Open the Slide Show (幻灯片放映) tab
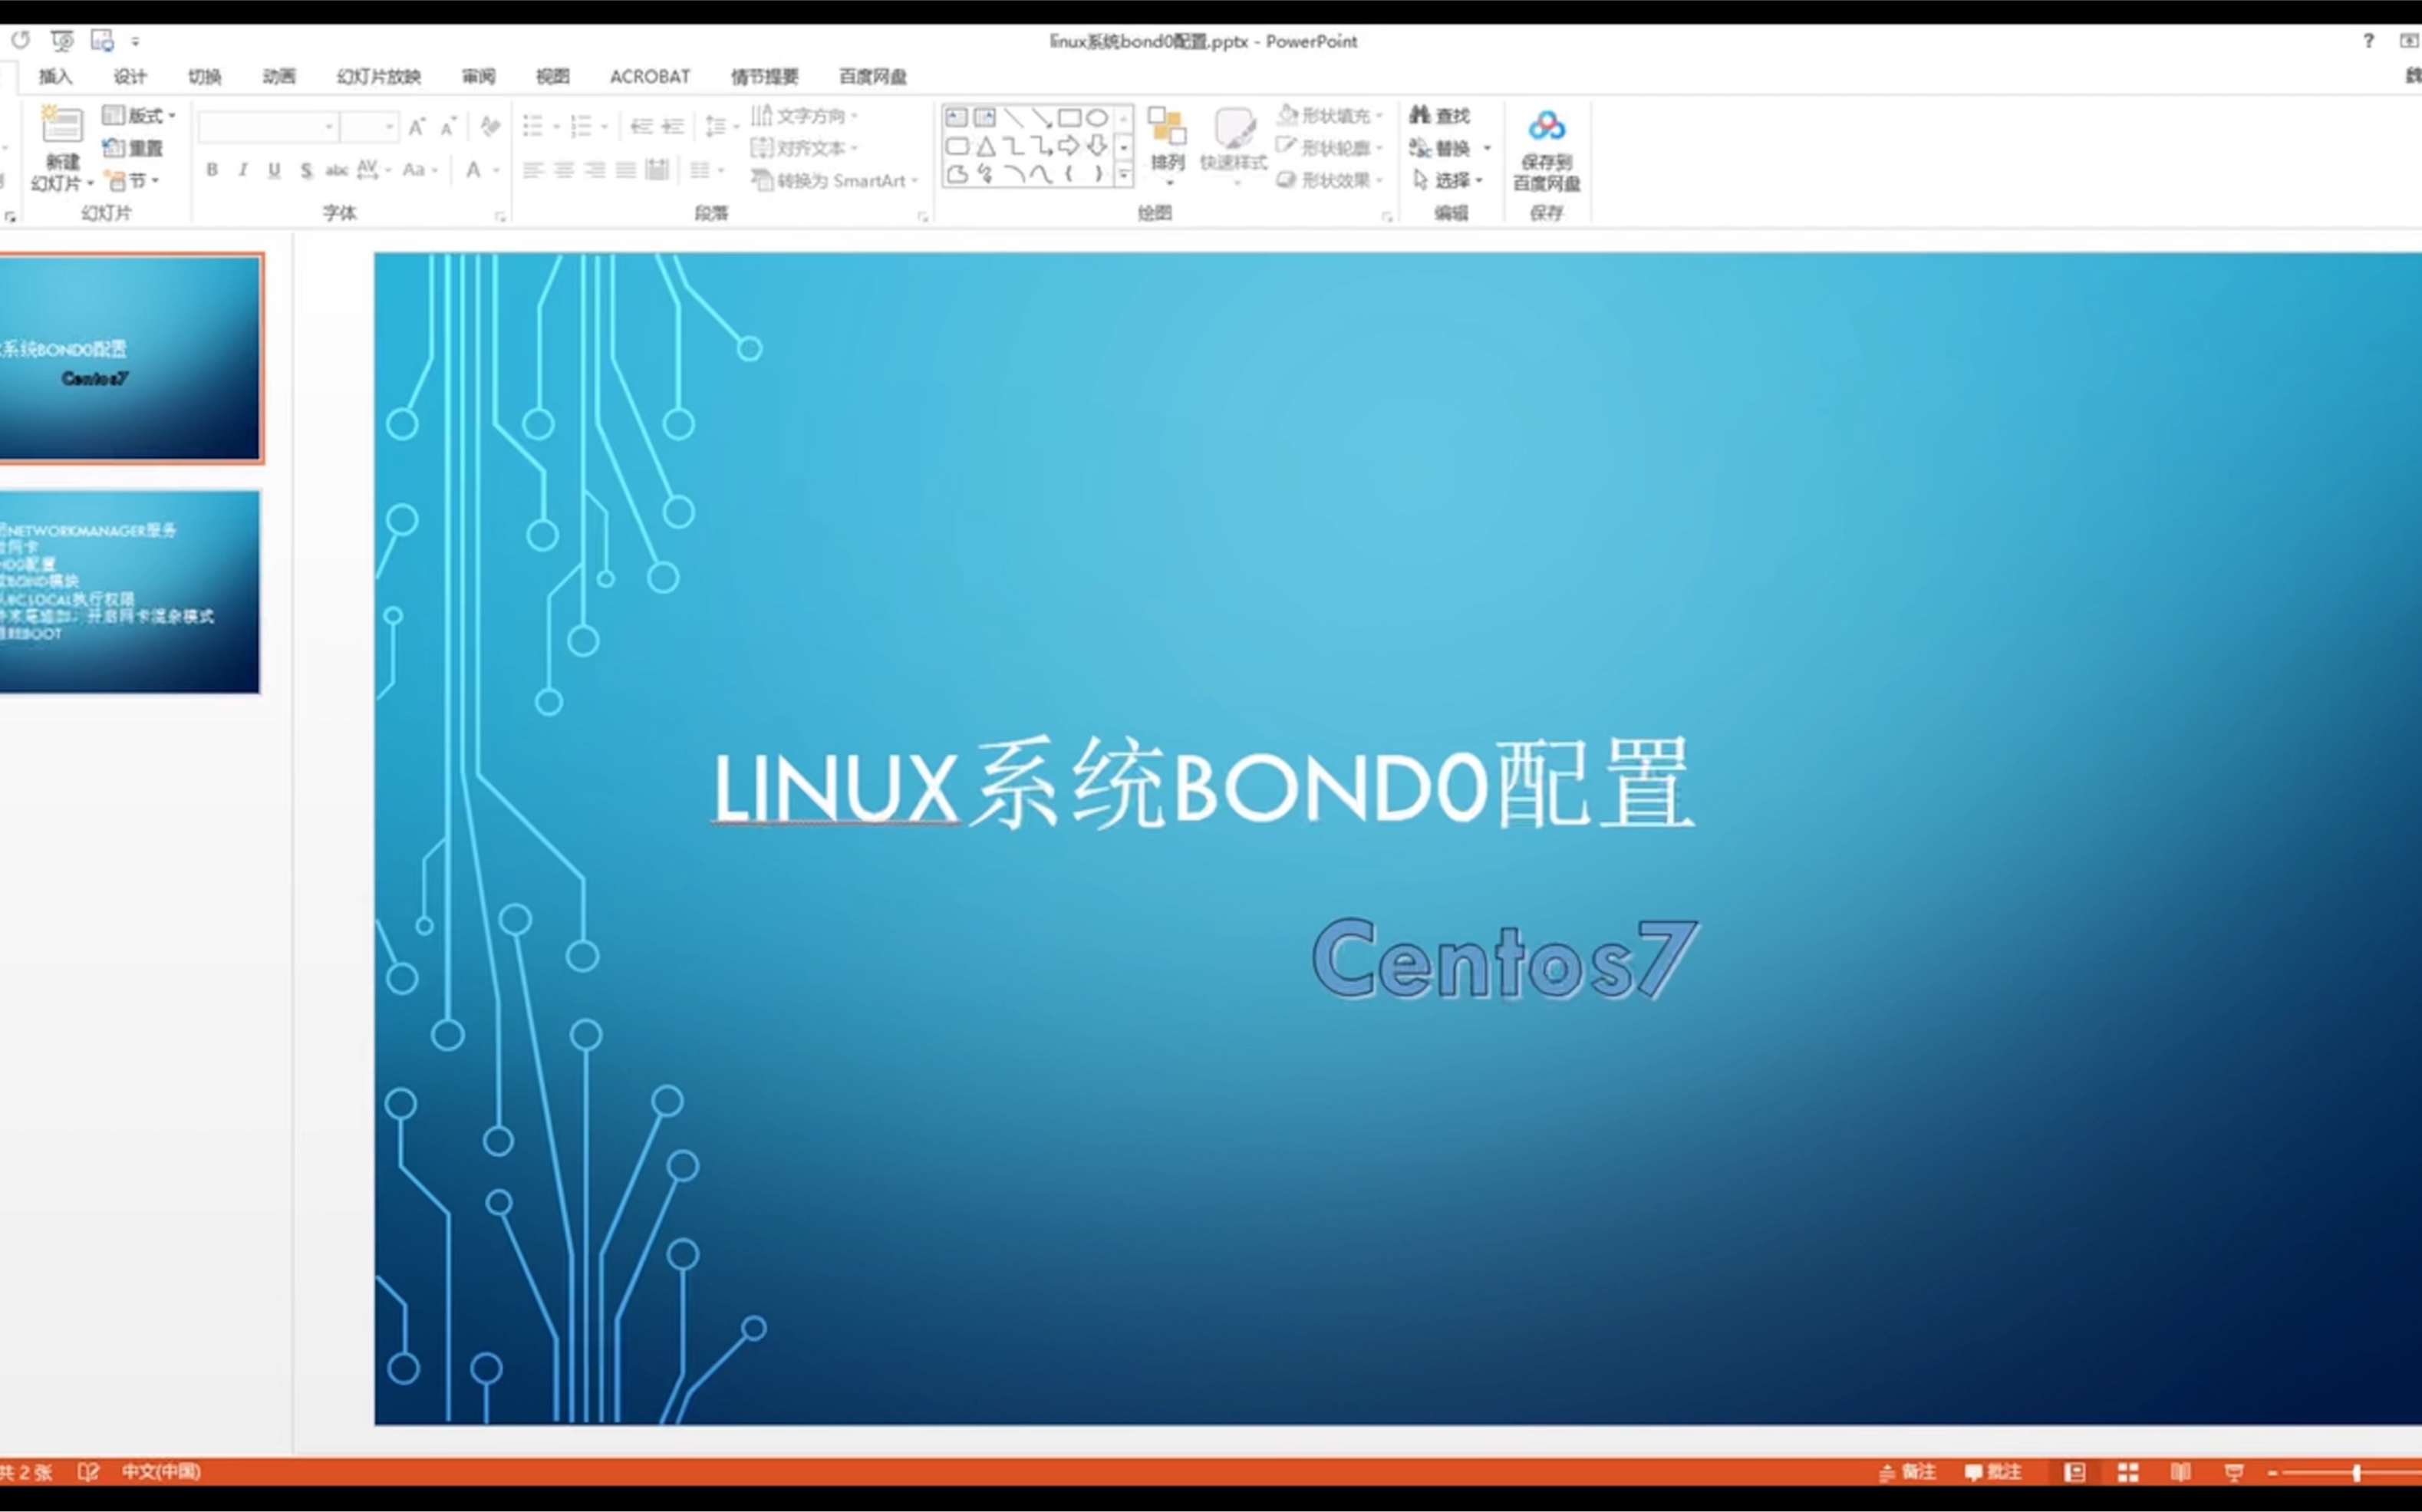 click(379, 77)
